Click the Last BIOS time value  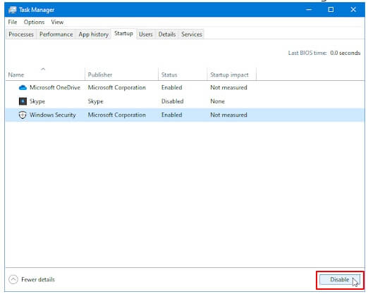tap(345, 53)
